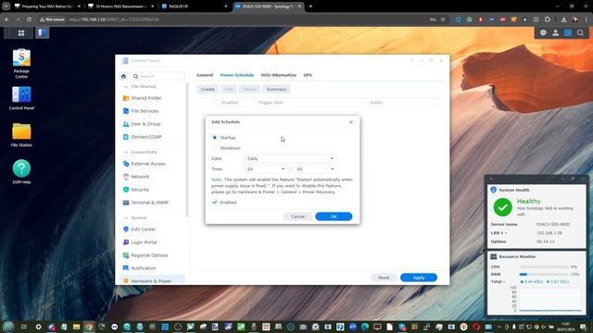
Task: Open the DSM desktop search icon
Action: point(580,33)
